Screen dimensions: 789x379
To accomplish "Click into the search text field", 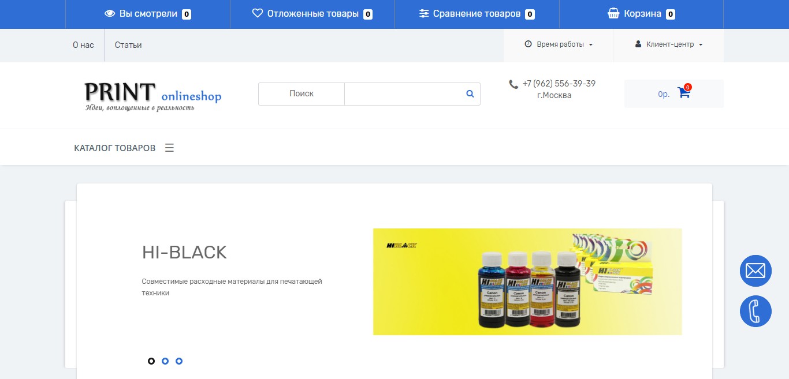I will tap(403, 94).
